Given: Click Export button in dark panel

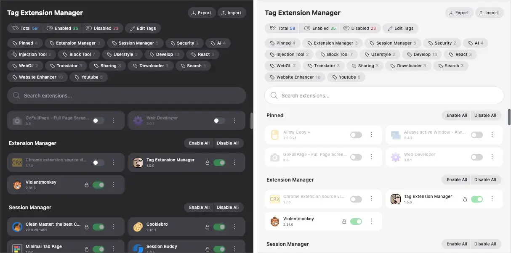Looking at the screenshot, I should (202, 13).
